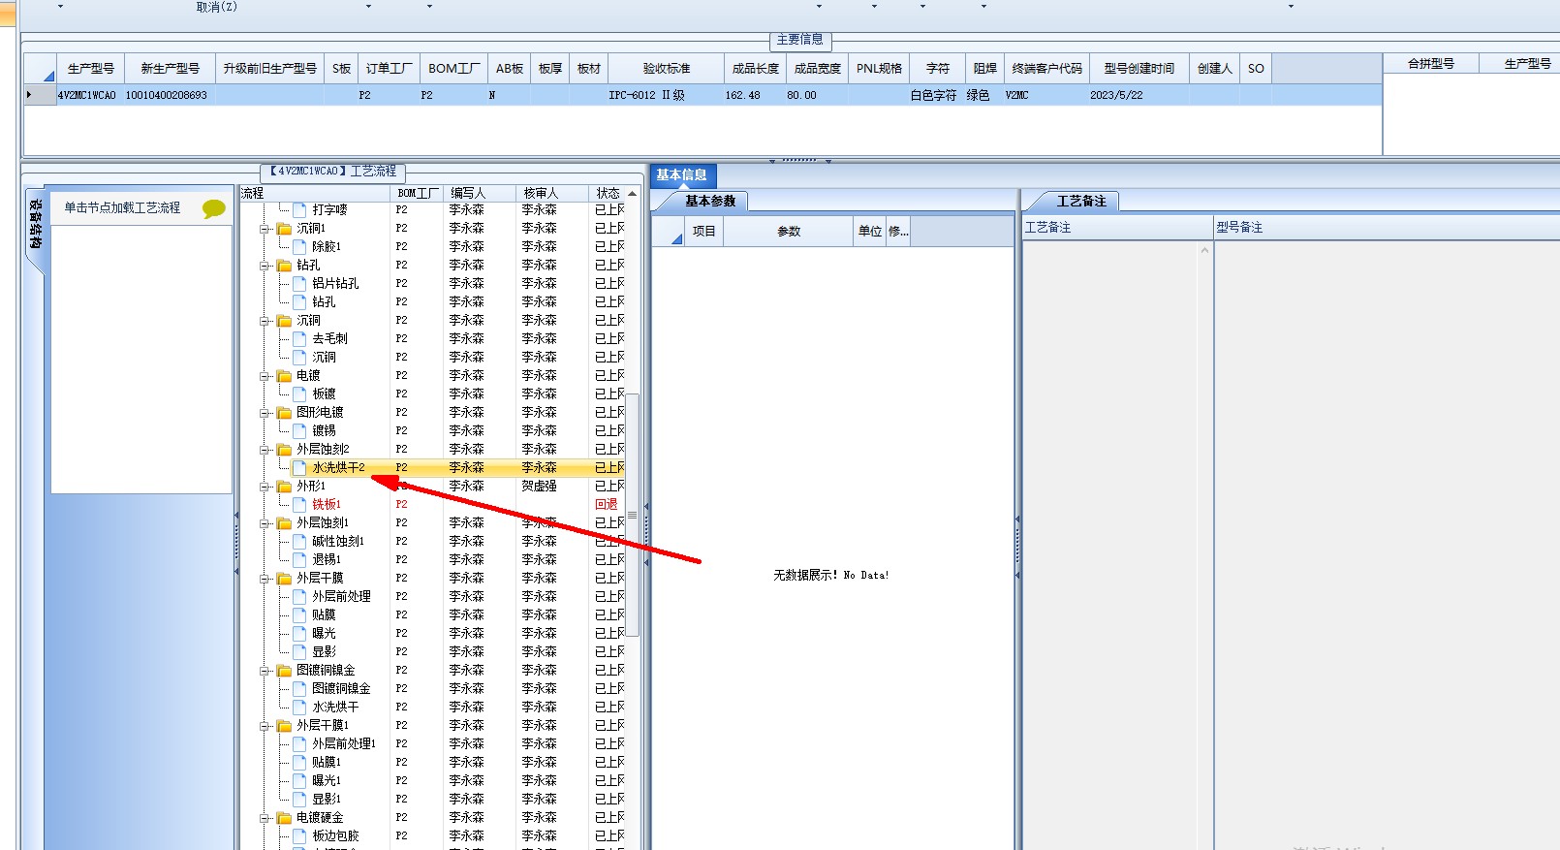
Task: Click the 图形电镀 folder icon
Action: pos(284,413)
